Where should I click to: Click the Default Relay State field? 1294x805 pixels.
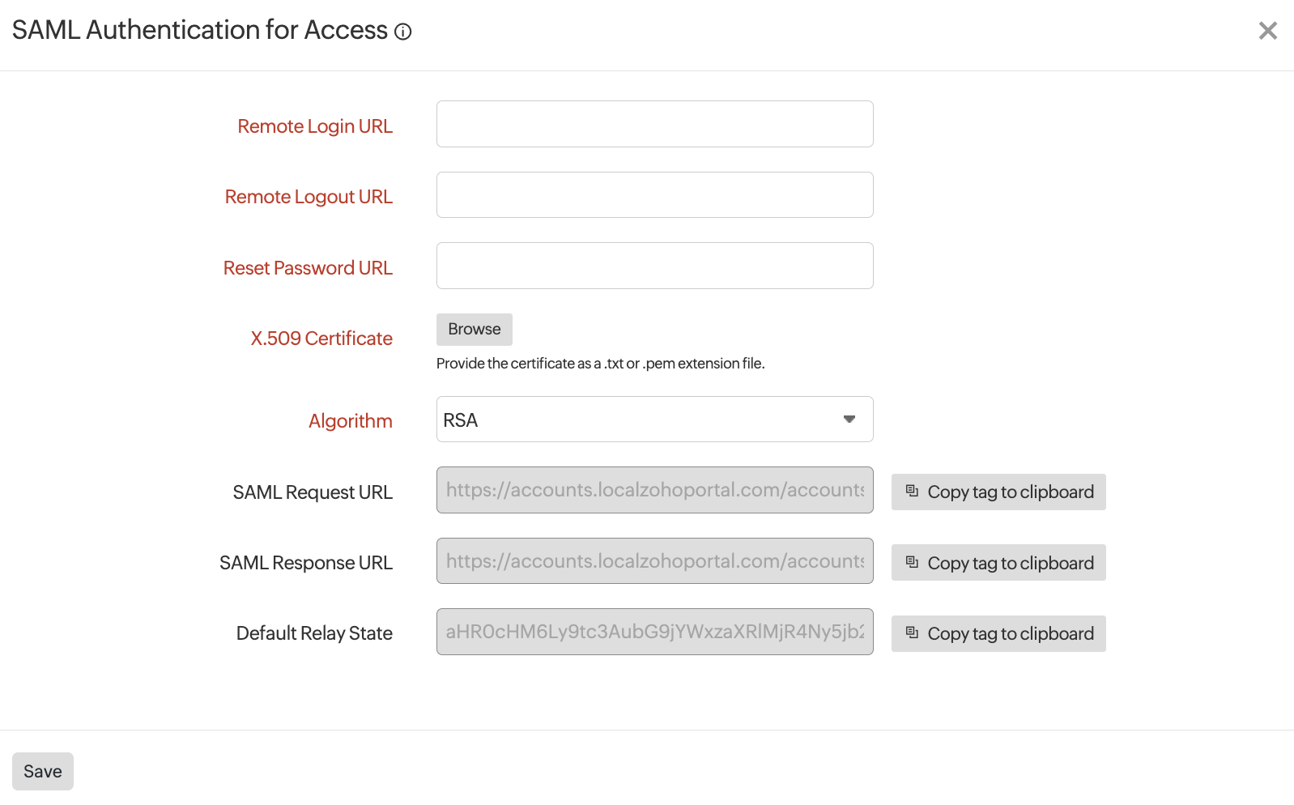point(654,632)
